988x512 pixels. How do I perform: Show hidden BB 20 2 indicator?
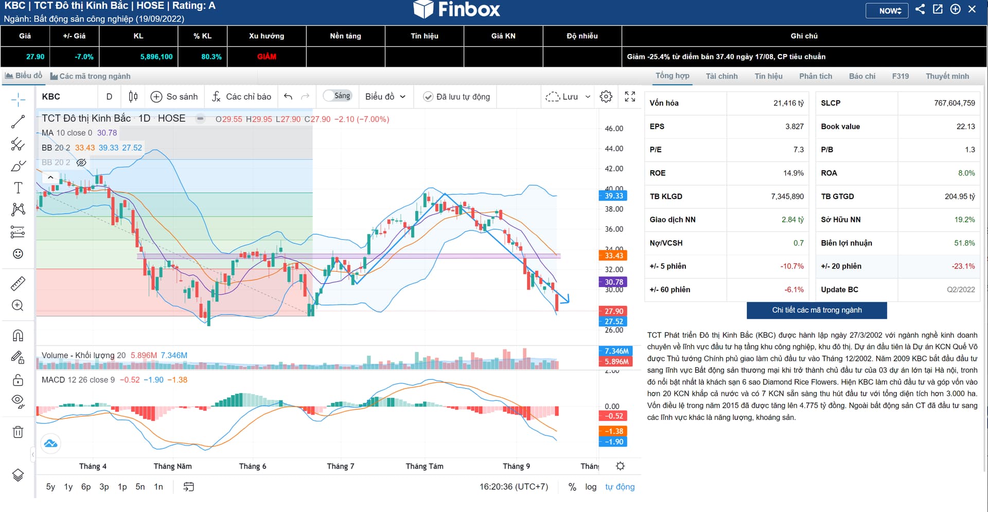81,163
